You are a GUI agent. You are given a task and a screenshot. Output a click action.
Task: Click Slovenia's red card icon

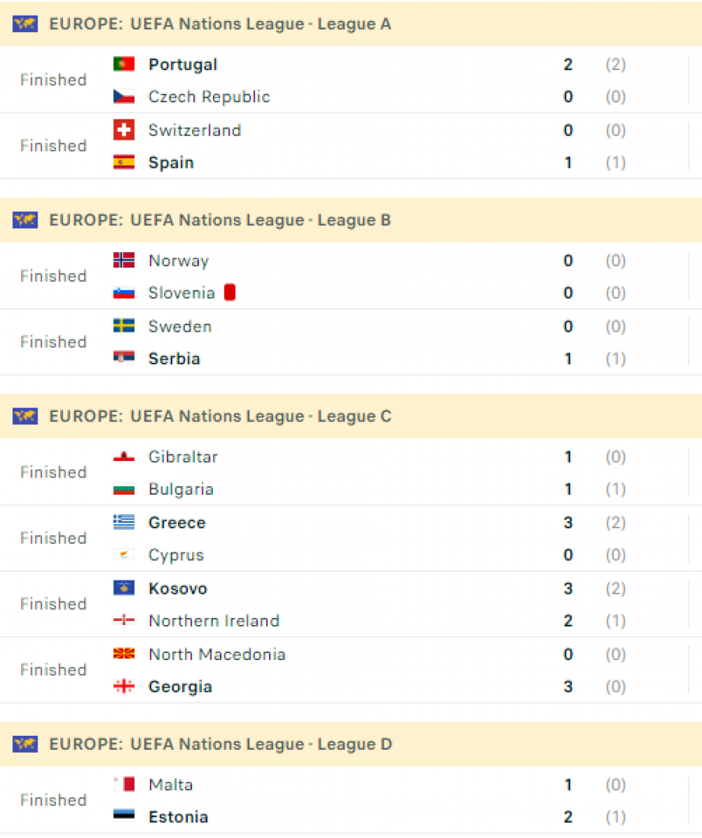pos(230,293)
